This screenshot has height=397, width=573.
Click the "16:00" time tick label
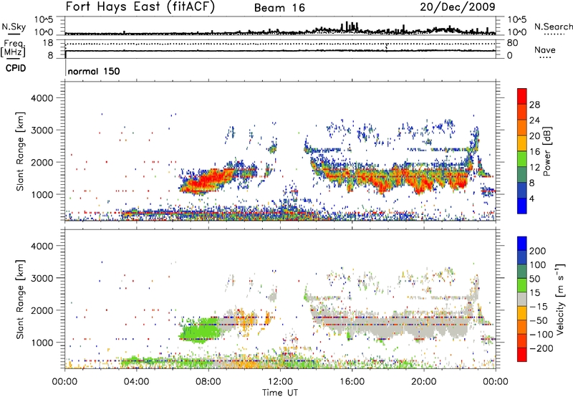pos(352,382)
